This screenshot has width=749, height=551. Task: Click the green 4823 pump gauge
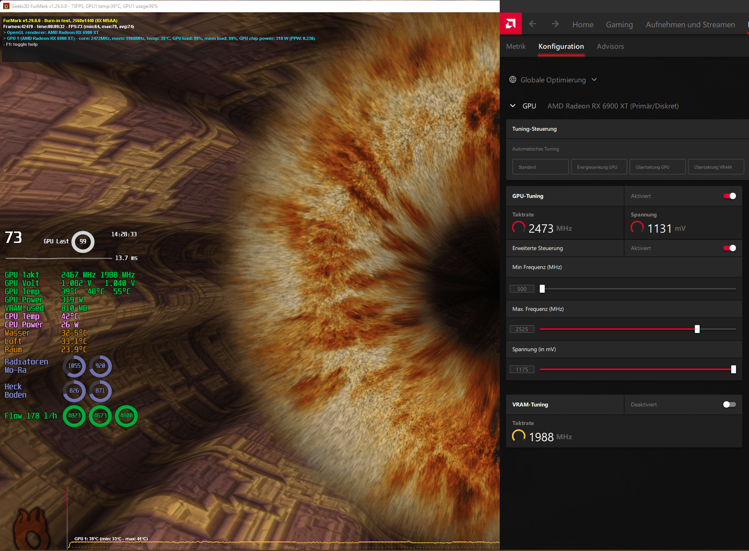coord(74,416)
